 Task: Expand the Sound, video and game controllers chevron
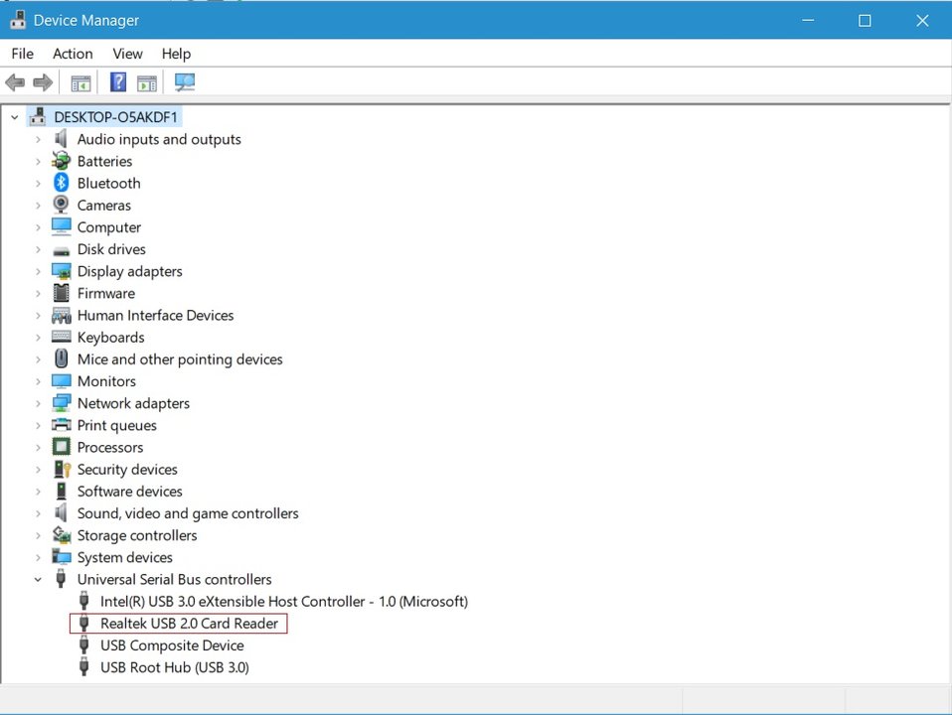[x=38, y=513]
